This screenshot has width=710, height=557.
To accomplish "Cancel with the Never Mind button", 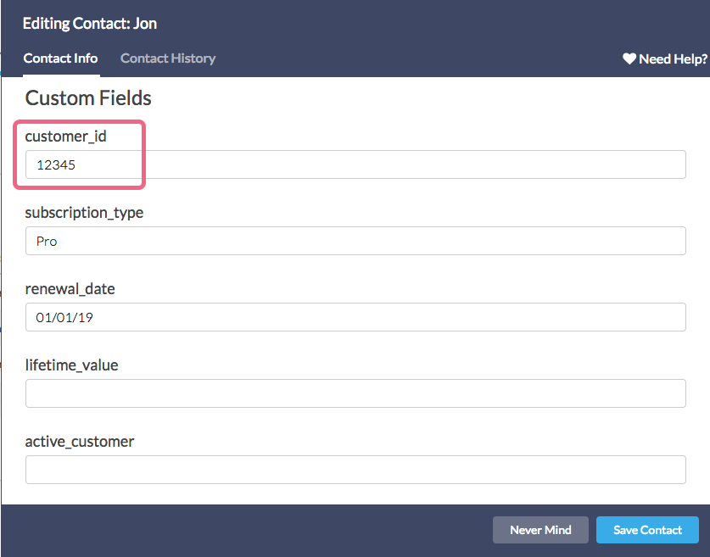I will pos(540,530).
